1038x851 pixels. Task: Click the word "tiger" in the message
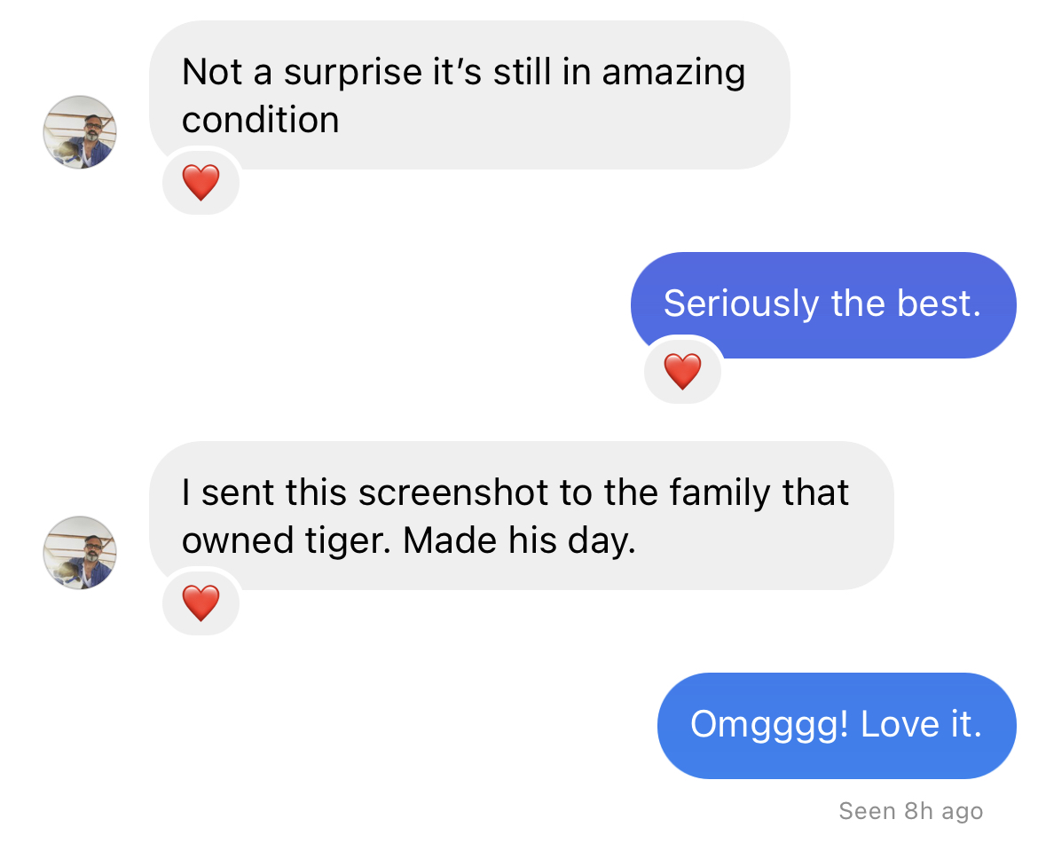(x=355, y=540)
